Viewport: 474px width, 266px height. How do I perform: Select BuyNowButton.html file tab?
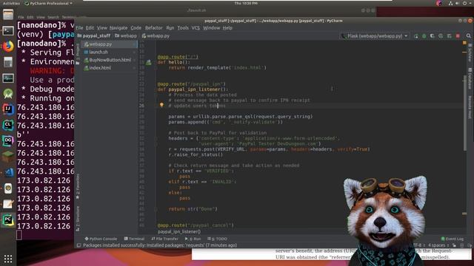[110, 60]
